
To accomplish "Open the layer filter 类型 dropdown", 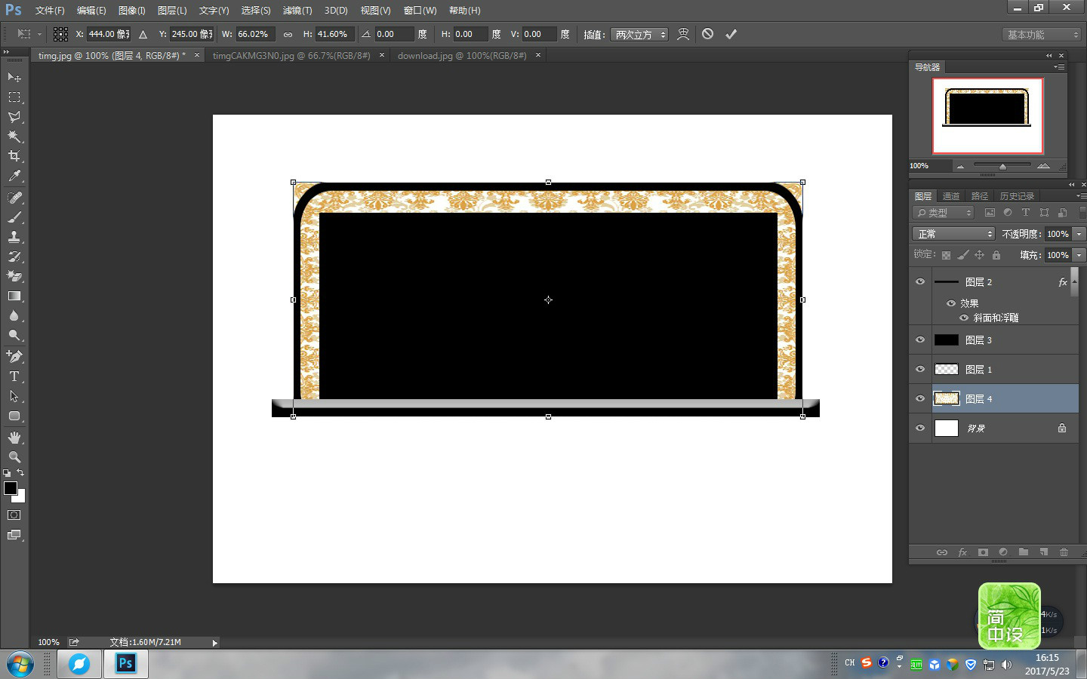I will tap(944, 213).
